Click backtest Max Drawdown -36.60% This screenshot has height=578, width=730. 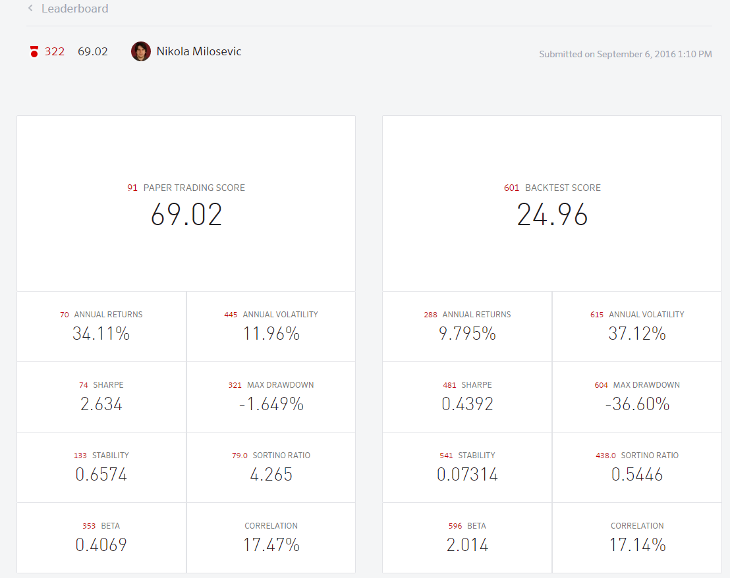637,404
